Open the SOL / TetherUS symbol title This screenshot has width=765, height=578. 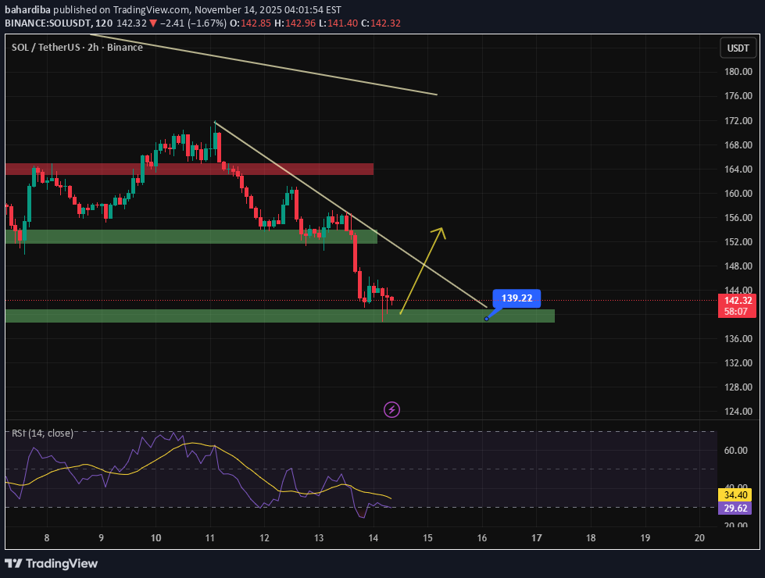(77, 48)
